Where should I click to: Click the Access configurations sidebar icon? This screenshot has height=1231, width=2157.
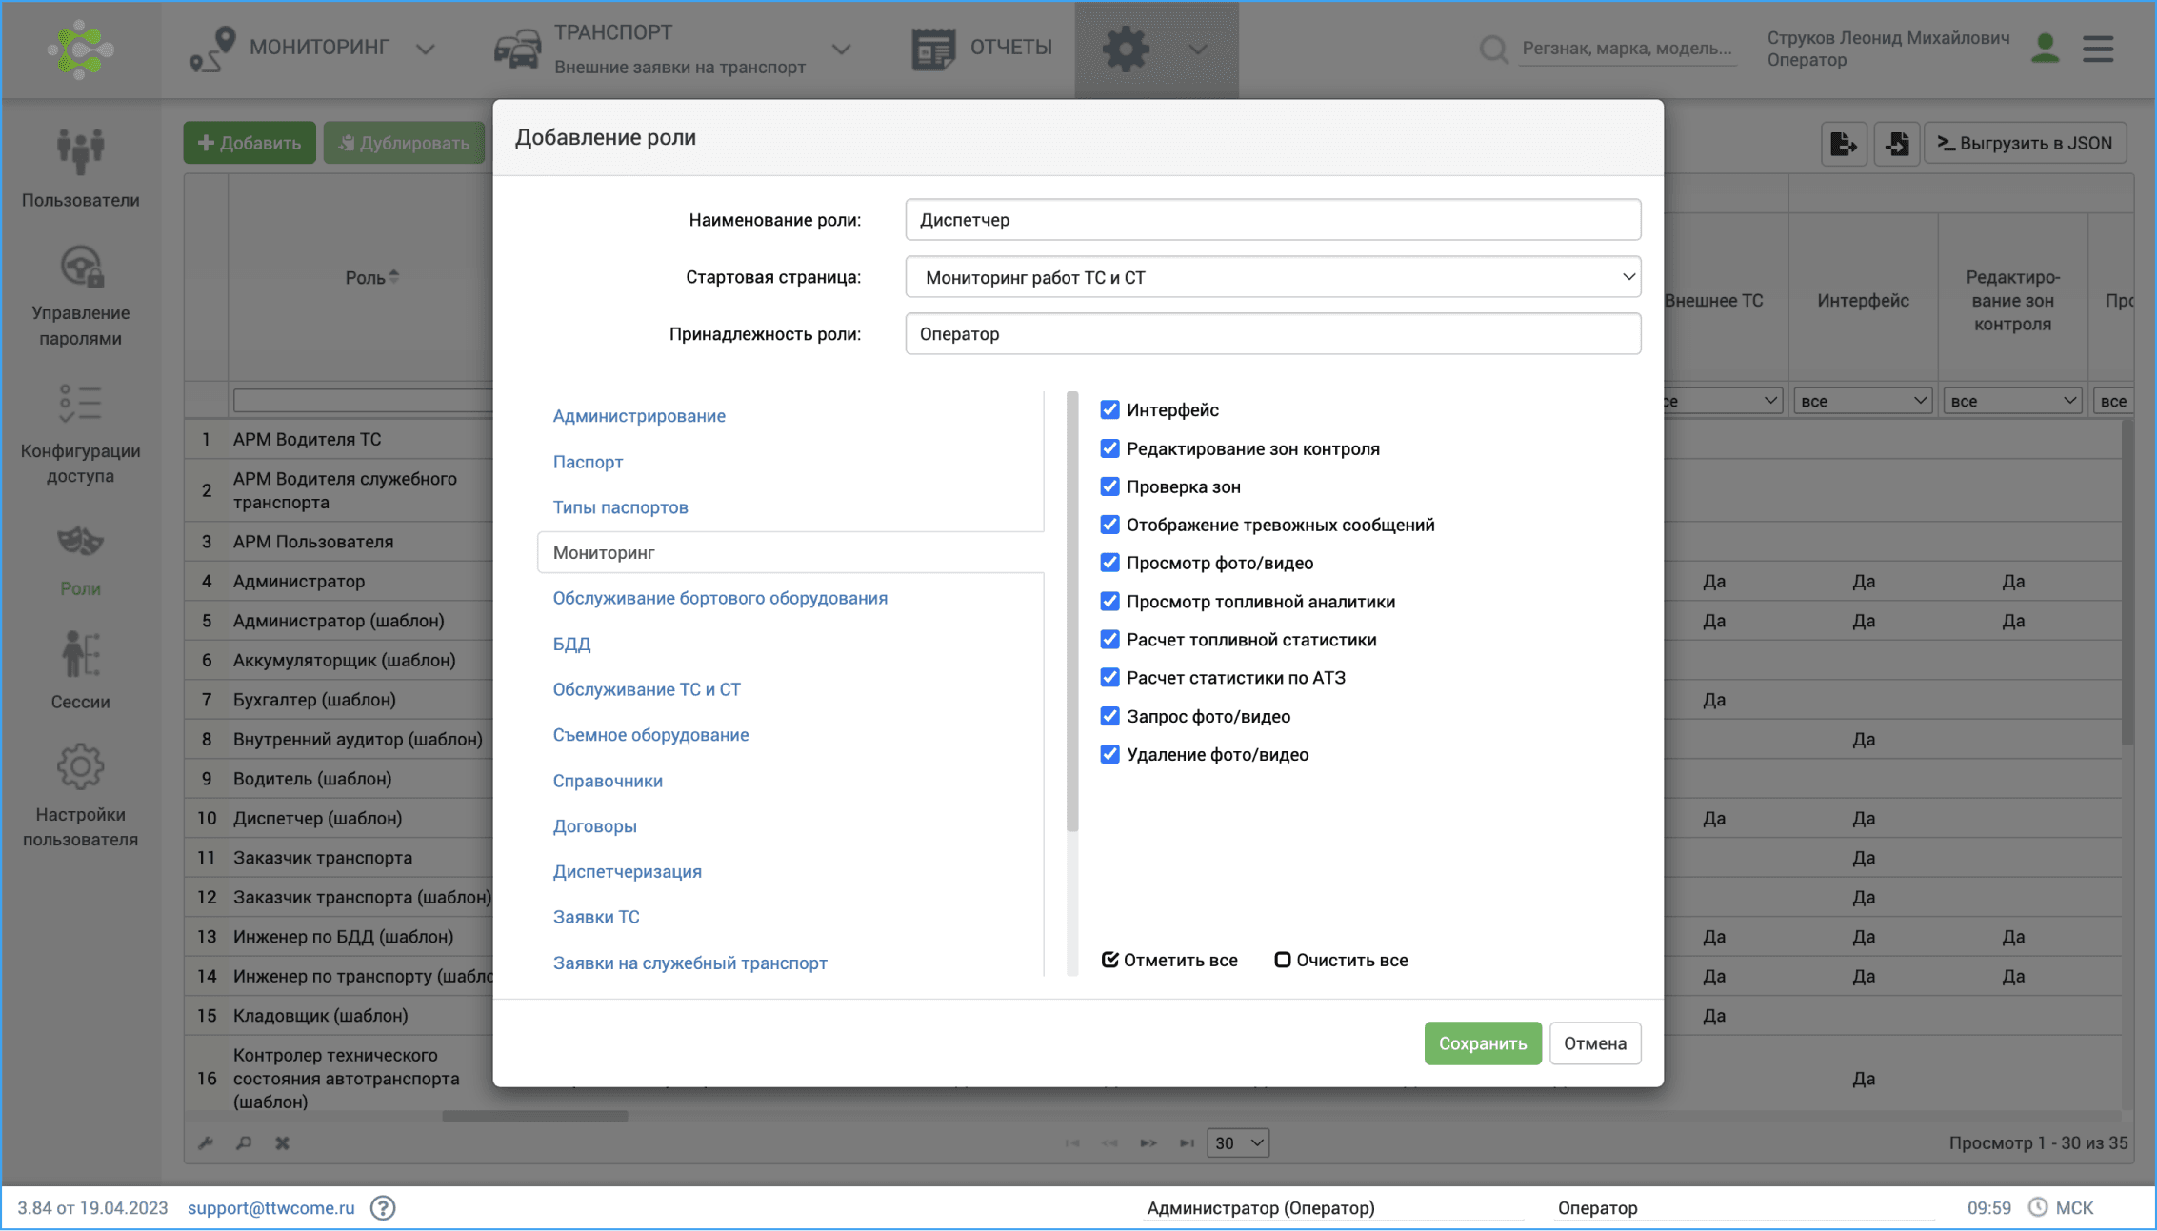coord(80,405)
